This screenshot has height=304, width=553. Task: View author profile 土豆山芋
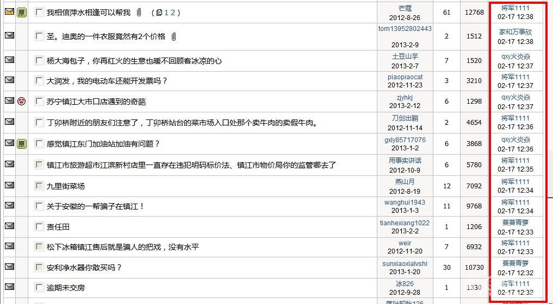(x=405, y=56)
